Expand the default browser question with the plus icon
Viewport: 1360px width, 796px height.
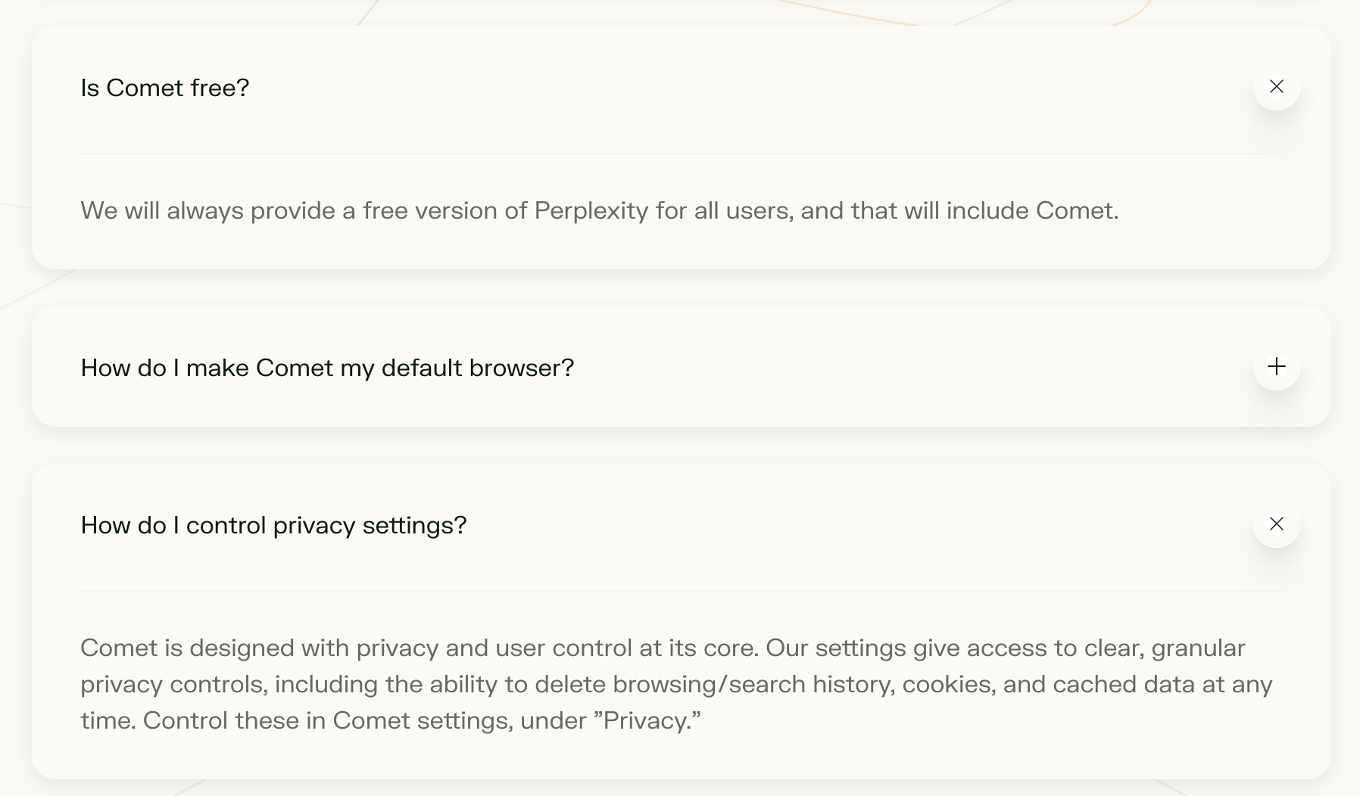(1276, 367)
